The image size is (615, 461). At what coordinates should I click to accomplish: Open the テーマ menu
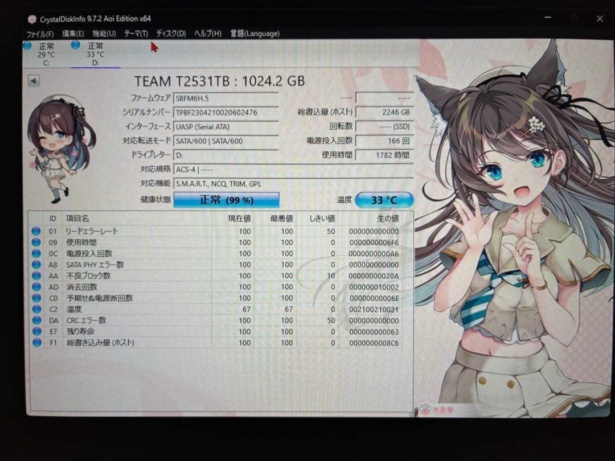coord(136,34)
